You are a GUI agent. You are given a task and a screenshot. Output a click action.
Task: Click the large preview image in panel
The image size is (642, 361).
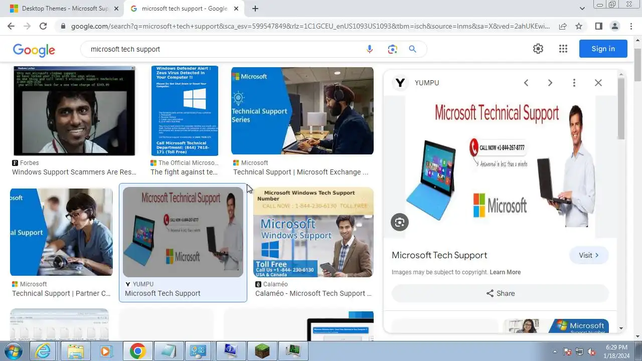click(x=500, y=166)
